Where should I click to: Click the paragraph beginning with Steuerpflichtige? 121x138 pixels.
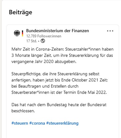(x=60, y=83)
